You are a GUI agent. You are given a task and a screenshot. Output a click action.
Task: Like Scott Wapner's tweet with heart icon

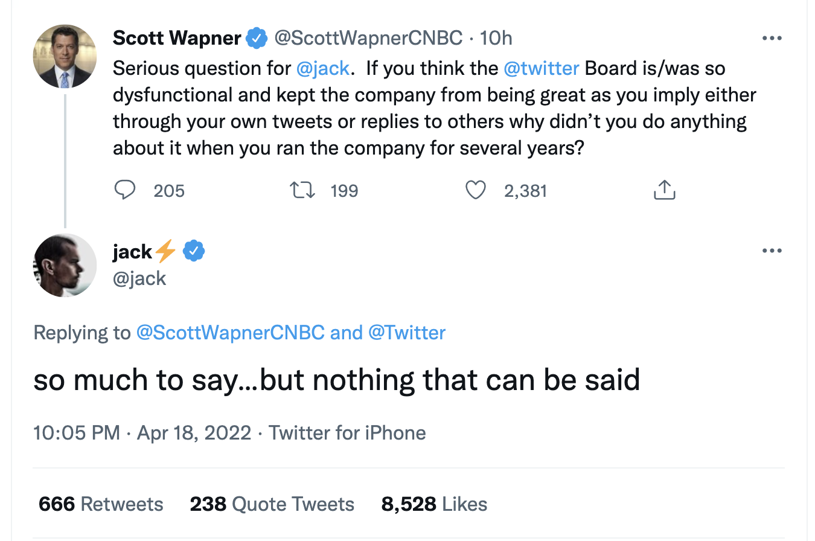click(476, 191)
